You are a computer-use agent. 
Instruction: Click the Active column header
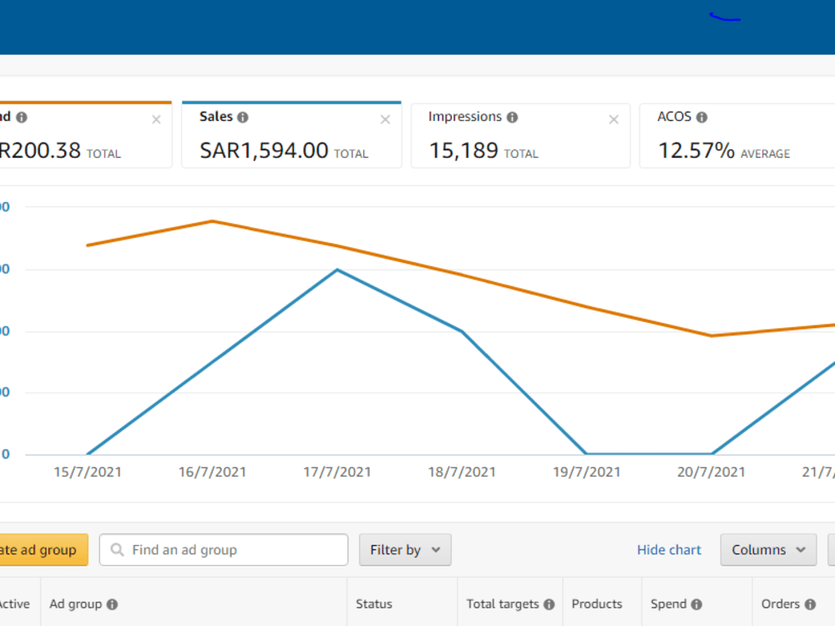pyautogui.click(x=15, y=604)
